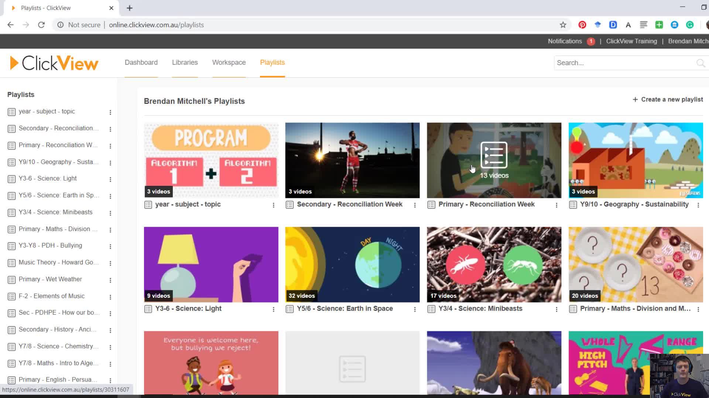Open ClickView Training link
Viewport: 709px width, 398px height.
[x=631, y=41]
